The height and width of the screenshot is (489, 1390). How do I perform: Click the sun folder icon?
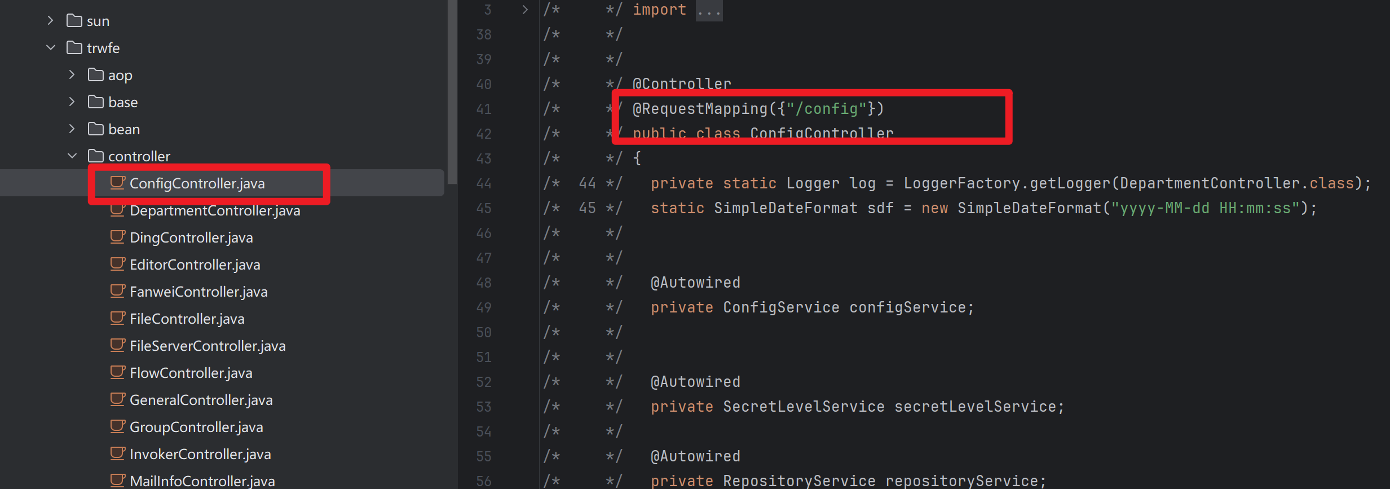74,21
